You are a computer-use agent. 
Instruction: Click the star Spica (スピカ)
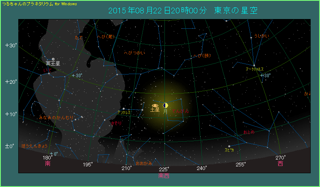pos(229,146)
